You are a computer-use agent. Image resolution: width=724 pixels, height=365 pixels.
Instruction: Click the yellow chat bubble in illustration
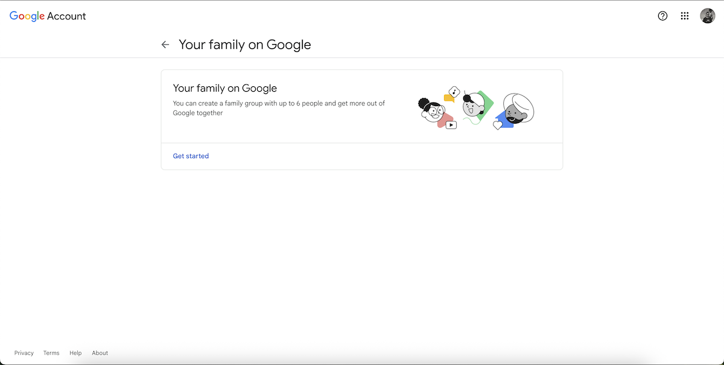click(448, 98)
